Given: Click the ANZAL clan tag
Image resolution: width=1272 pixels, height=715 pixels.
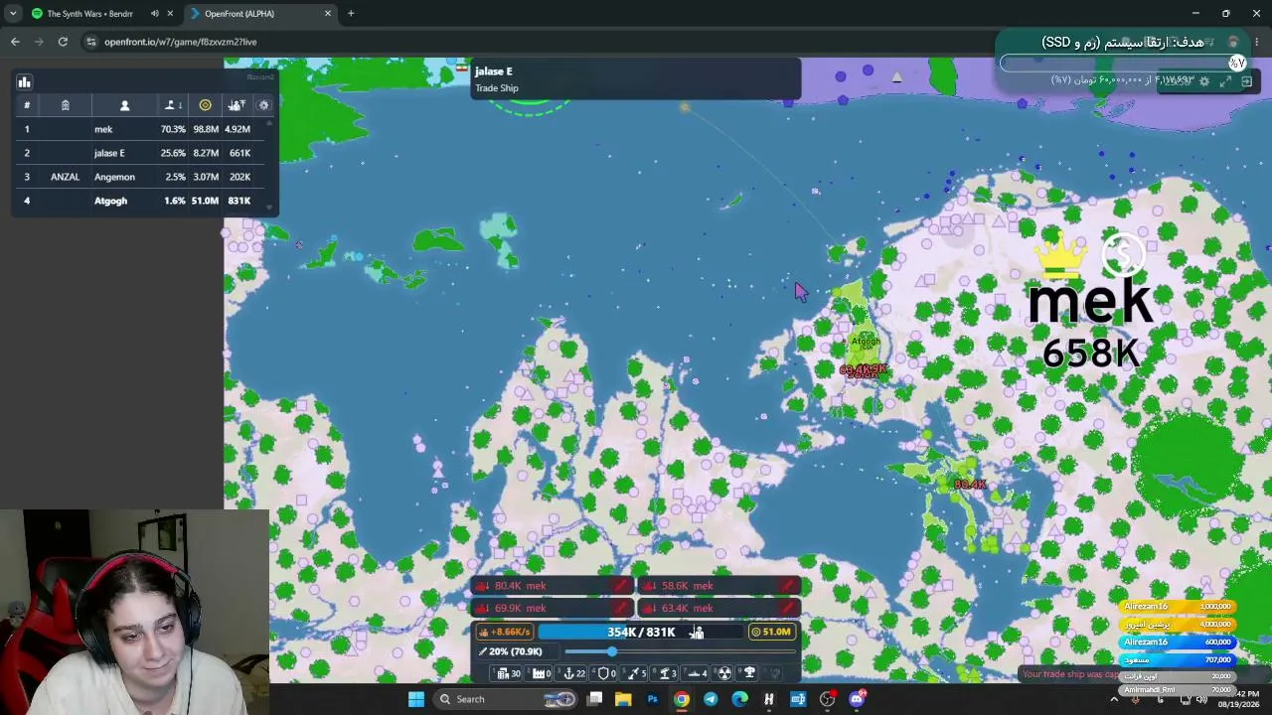Looking at the screenshot, I should (x=65, y=177).
